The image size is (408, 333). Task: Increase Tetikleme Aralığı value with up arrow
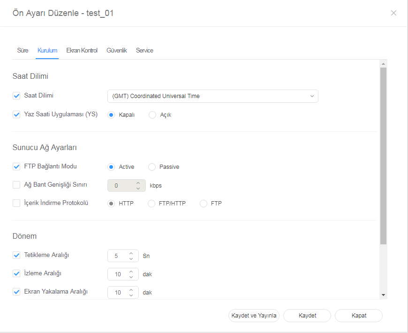pos(131,253)
